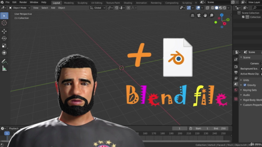Click the timeline playhead at frame 1
Viewport: 262px width, 147px height.
(x=7, y=134)
